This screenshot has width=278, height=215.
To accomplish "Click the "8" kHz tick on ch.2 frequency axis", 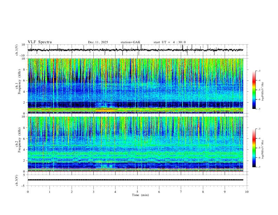I will 25,128.
